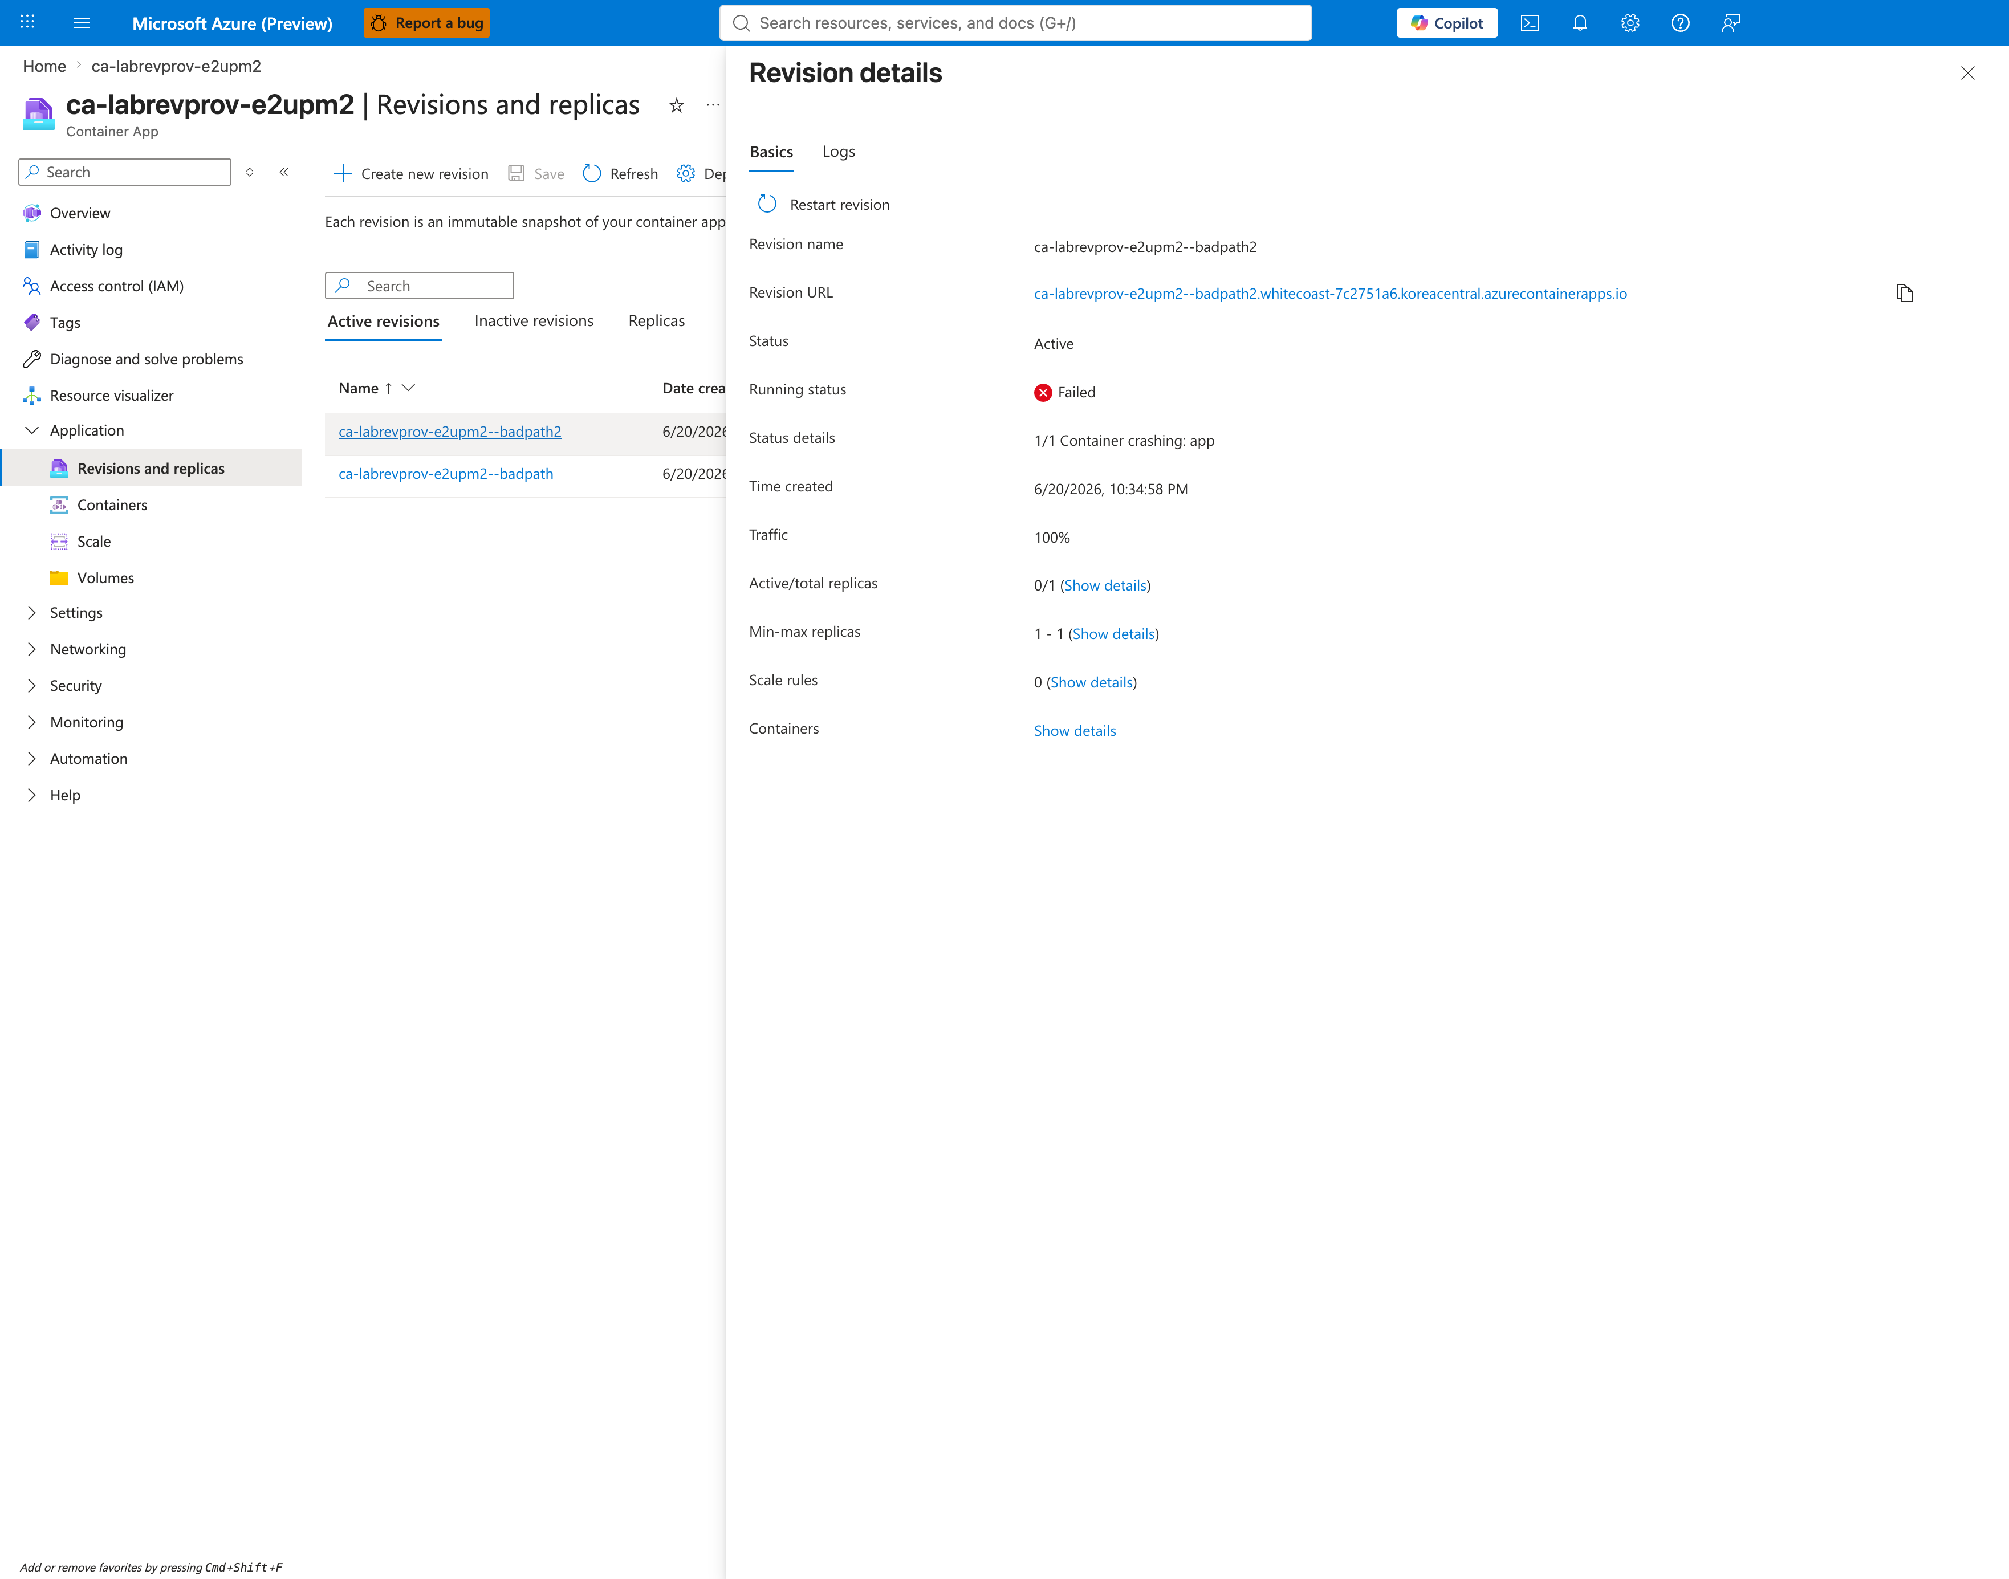
Task: Click the Restart revision button
Action: [x=824, y=204]
